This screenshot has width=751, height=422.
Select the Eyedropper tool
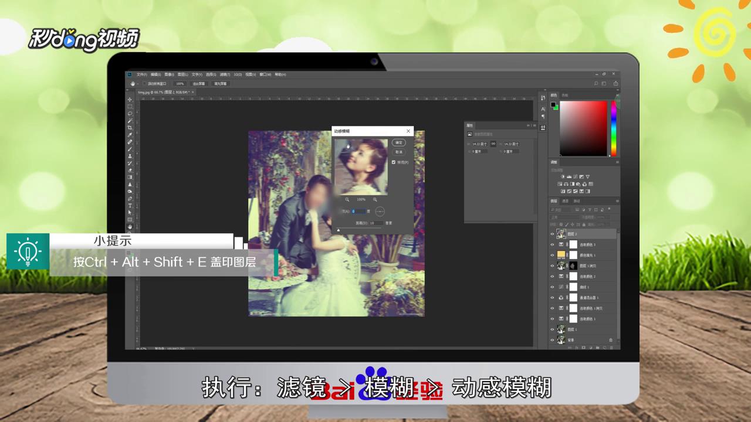pos(130,135)
